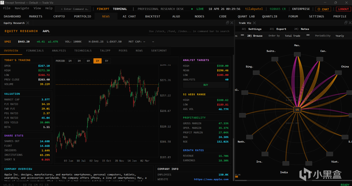Select the Ire. node in Trade Viz

[265, 154]
